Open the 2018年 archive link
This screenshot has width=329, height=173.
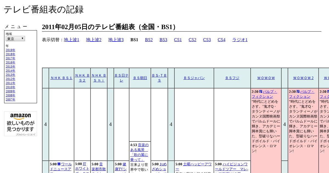click(x=10, y=54)
